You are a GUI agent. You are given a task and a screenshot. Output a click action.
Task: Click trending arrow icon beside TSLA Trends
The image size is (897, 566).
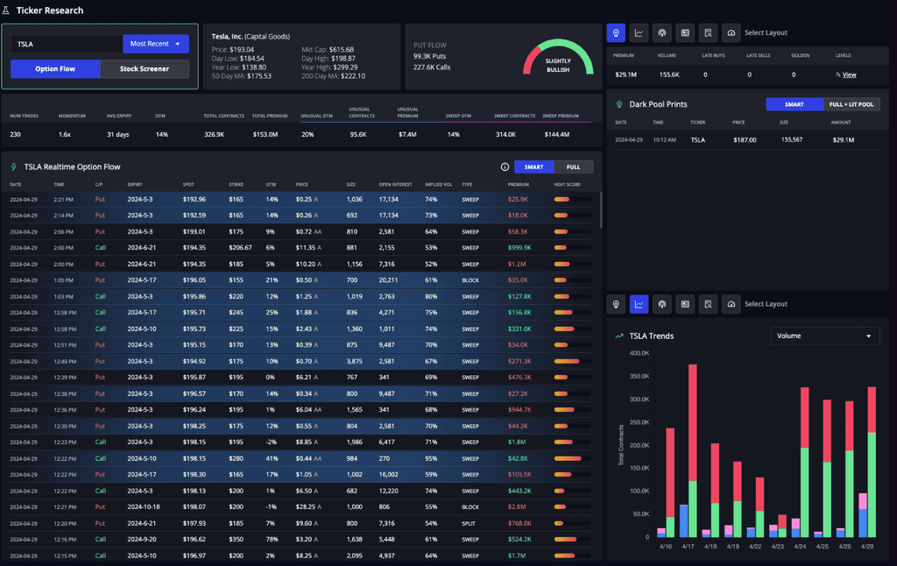tap(619, 336)
